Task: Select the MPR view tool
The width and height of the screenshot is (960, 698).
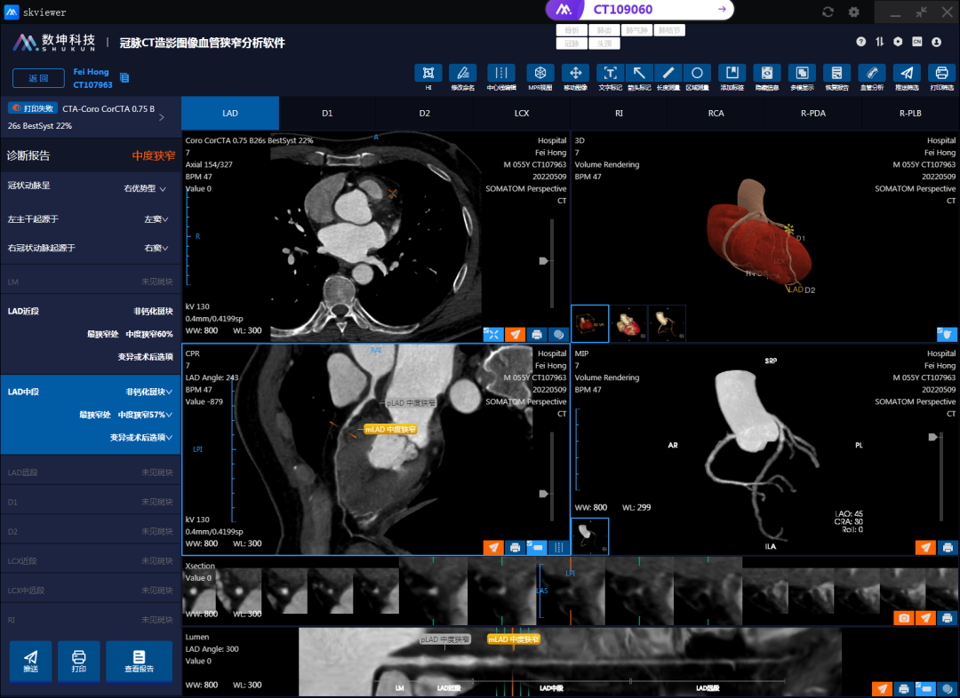Action: point(540,74)
